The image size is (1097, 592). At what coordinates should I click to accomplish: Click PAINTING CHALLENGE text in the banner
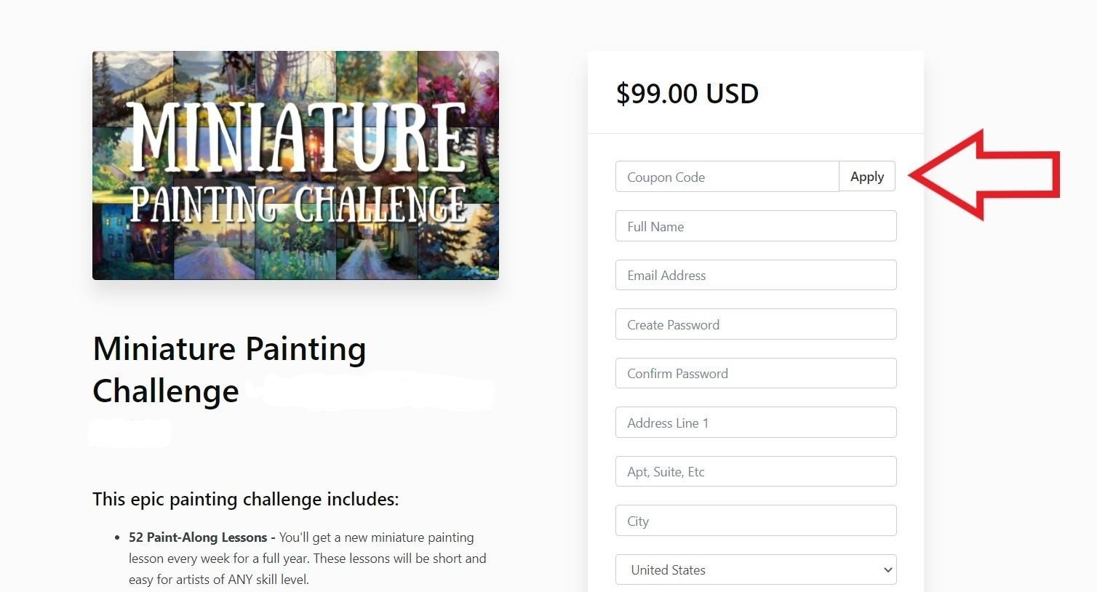click(x=297, y=204)
